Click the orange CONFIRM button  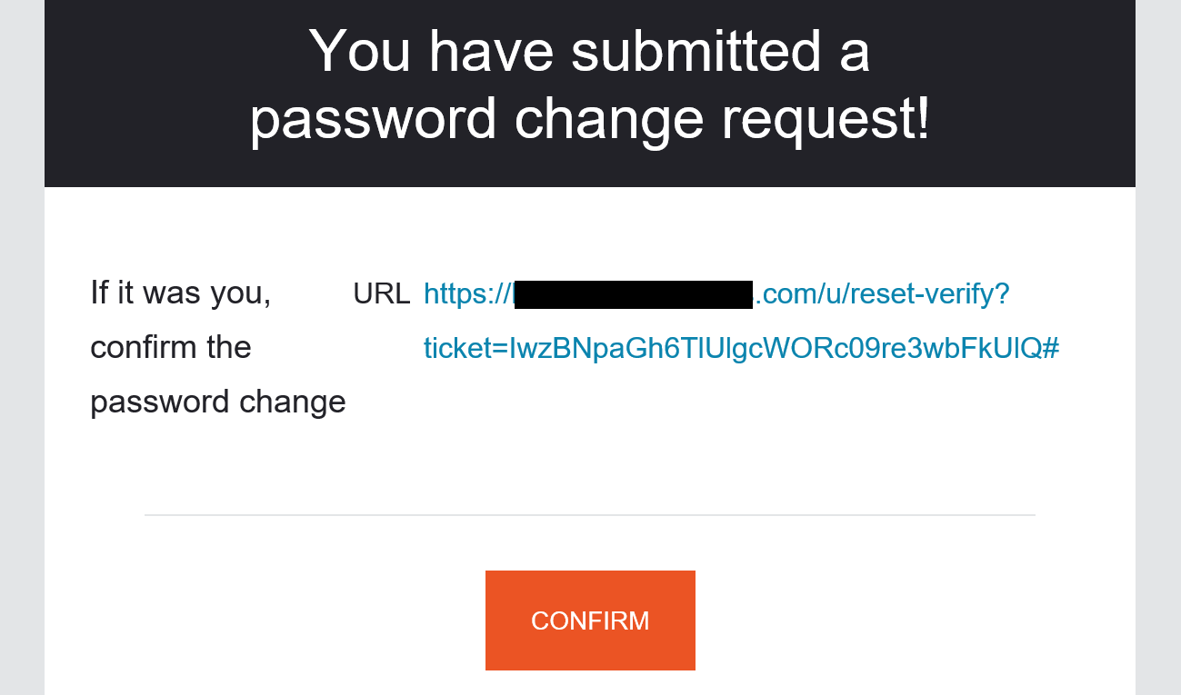[x=590, y=621]
